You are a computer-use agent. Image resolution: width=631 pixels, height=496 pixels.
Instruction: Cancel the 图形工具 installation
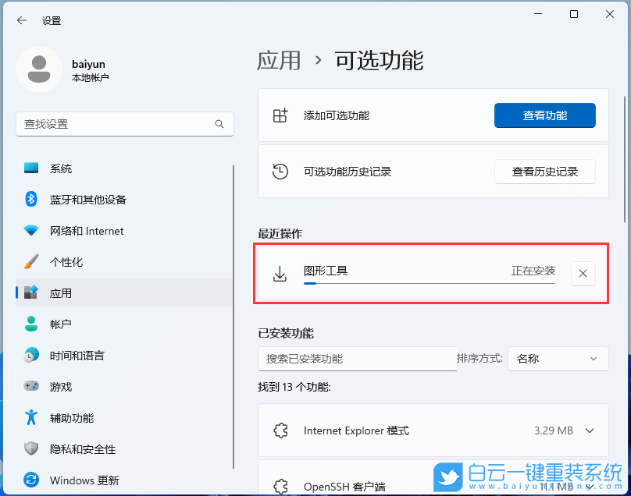[583, 274]
